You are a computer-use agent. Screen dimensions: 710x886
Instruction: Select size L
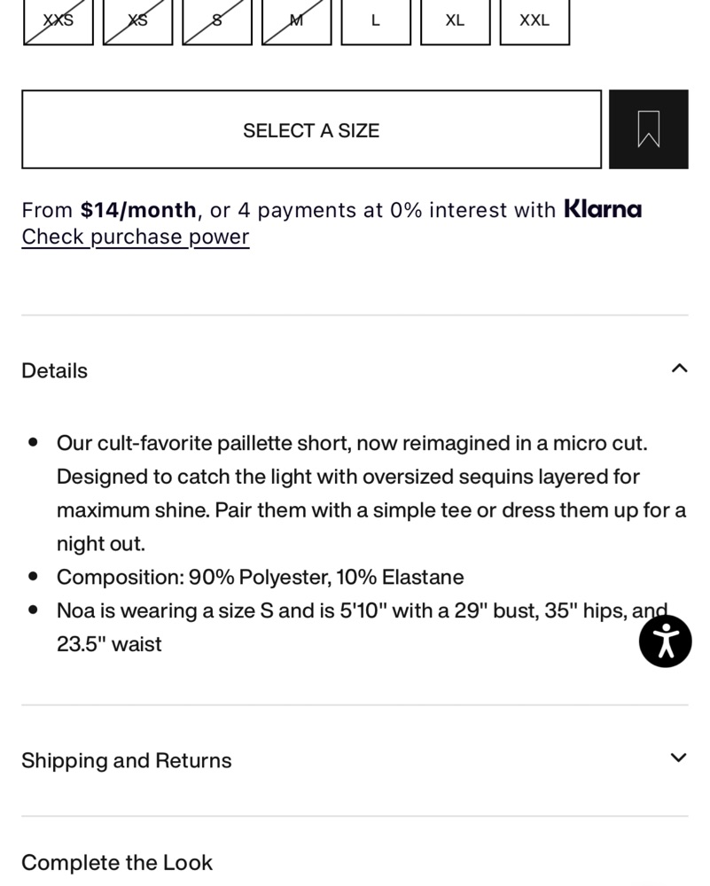coord(376,21)
